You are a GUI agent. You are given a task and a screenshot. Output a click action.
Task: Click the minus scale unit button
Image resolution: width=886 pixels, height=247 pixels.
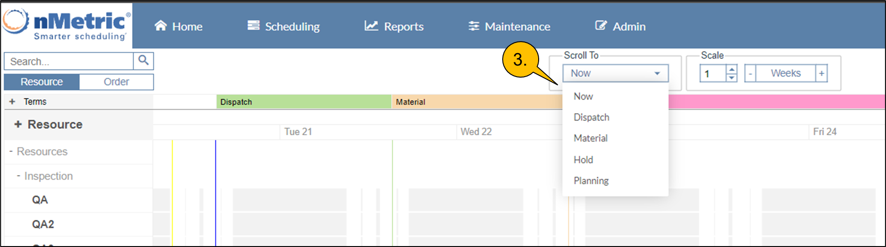pyautogui.click(x=750, y=73)
